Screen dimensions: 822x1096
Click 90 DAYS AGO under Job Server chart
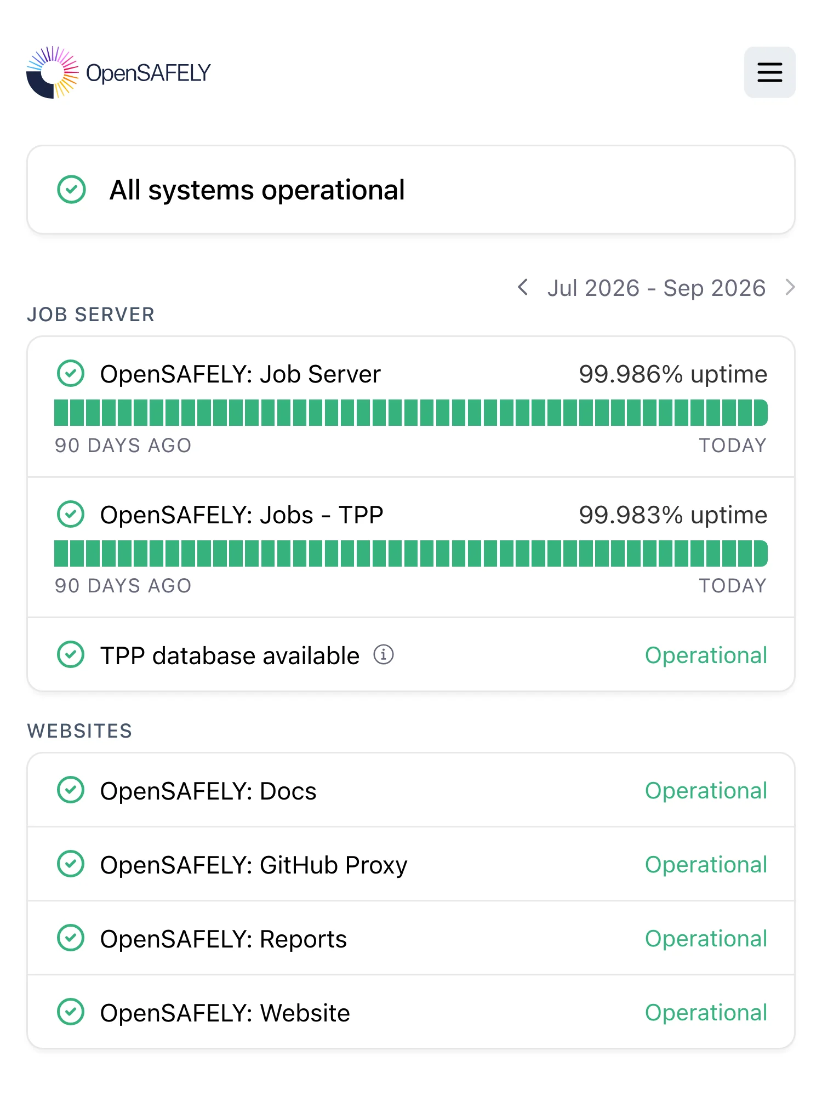123,446
